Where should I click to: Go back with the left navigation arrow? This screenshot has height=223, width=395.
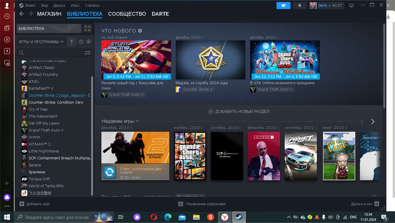click(22, 14)
